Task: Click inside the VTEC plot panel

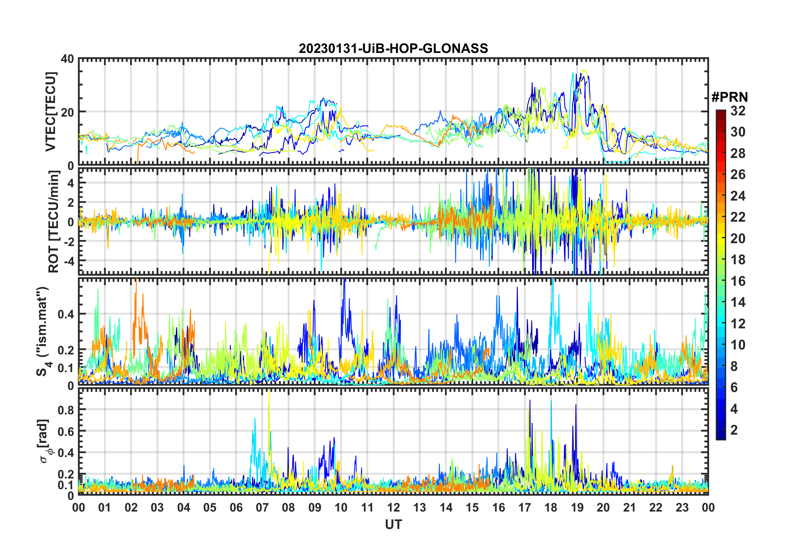Action: point(393,112)
